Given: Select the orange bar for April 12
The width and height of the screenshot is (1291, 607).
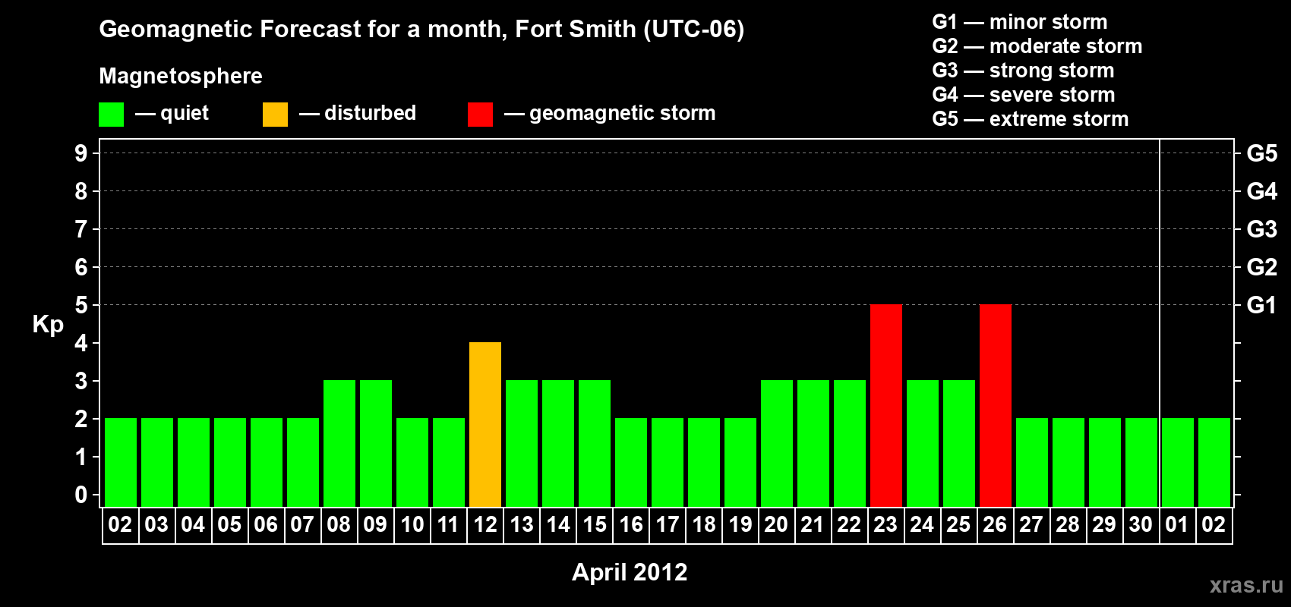Looking at the screenshot, I should pyautogui.click(x=485, y=425).
